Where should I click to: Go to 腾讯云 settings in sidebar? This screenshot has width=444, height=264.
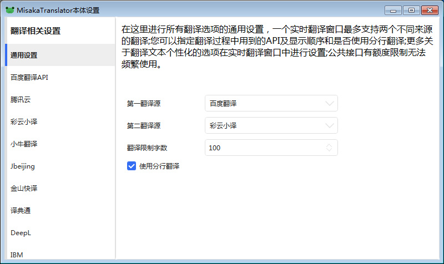(21, 100)
